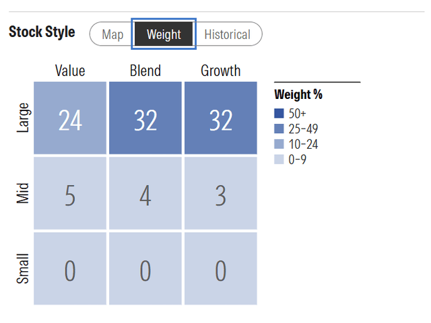Select the Mid Blend cell showing 4
Viewport: 431px width, 323px height.
point(145,194)
